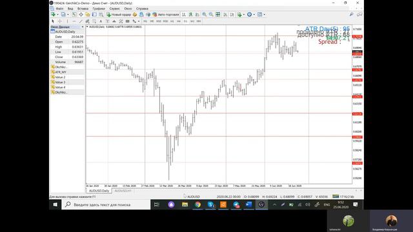Select the Horizontal Line drawing tool

(x=74, y=21)
